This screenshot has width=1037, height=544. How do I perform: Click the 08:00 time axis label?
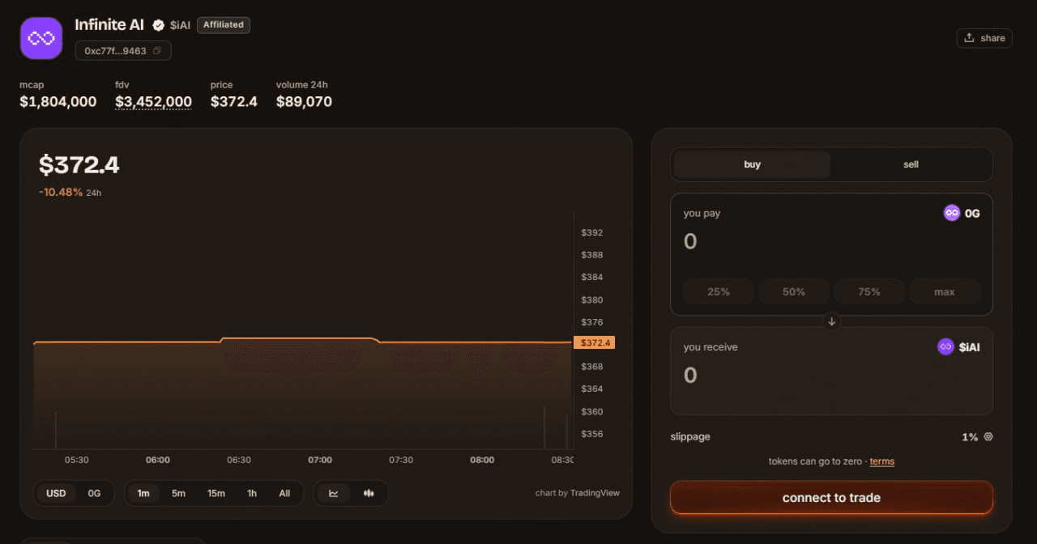click(x=482, y=460)
